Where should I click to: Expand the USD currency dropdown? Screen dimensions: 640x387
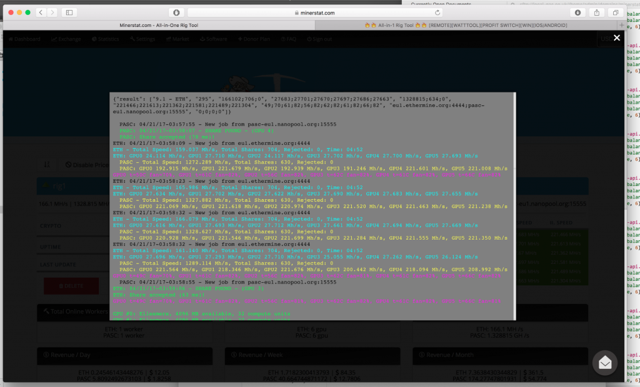click(x=605, y=39)
